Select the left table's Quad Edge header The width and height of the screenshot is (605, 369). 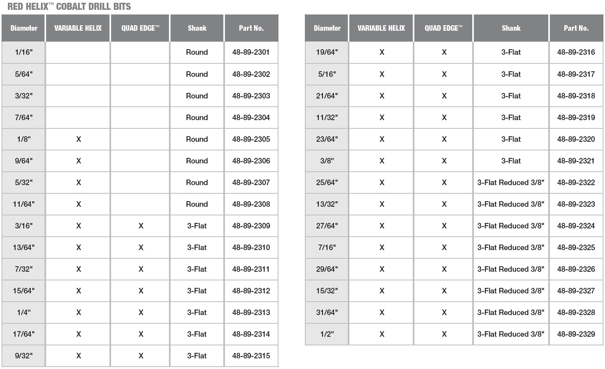point(140,28)
